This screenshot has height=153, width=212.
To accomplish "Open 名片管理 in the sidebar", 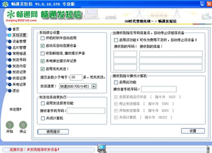I will click(x=19, y=48).
